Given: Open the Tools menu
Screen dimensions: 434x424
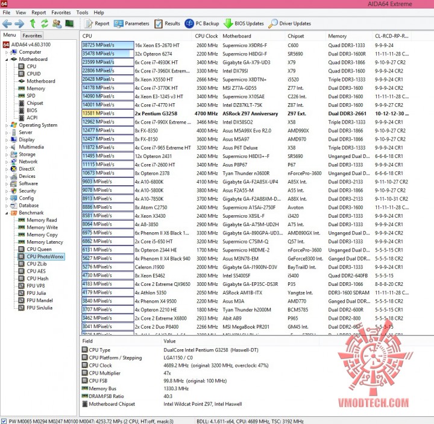Looking at the screenshot, I should coord(82,13).
